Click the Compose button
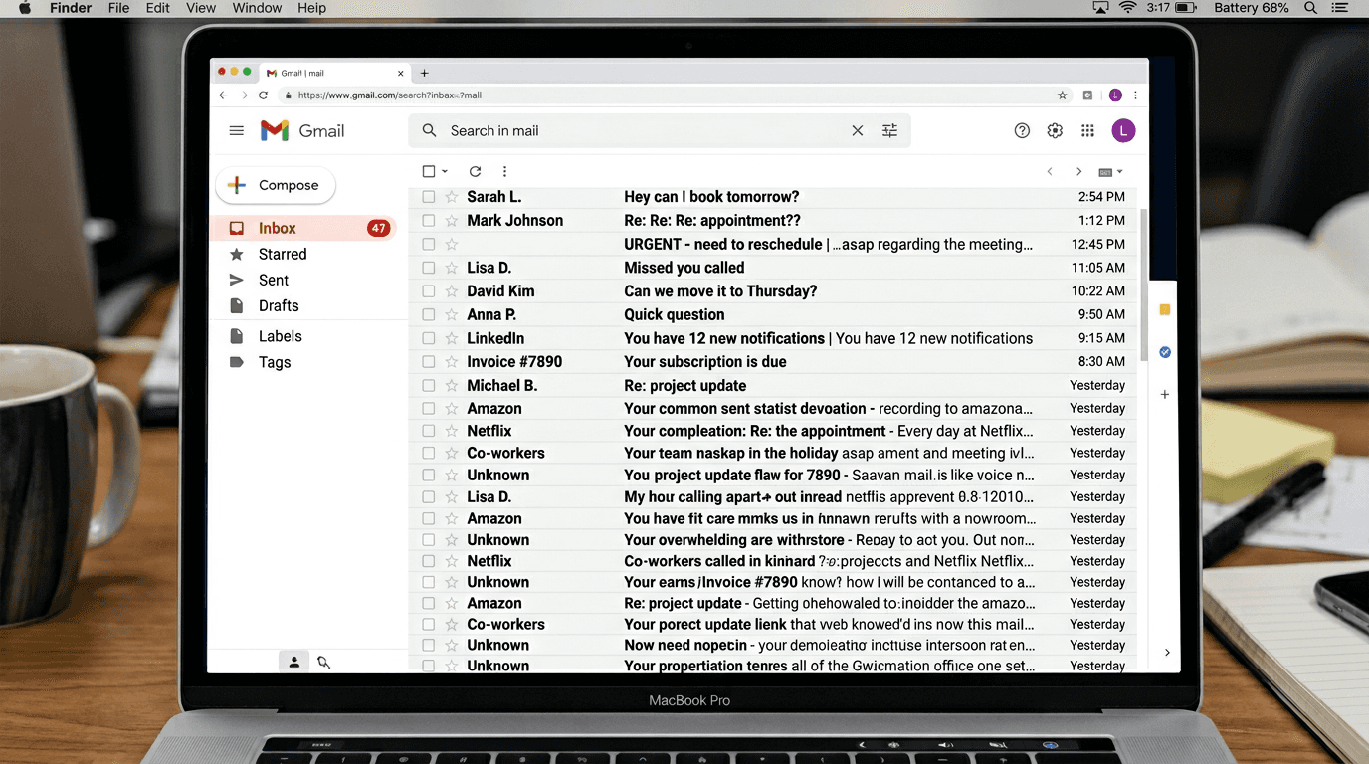This screenshot has width=1369, height=764. pyautogui.click(x=276, y=185)
